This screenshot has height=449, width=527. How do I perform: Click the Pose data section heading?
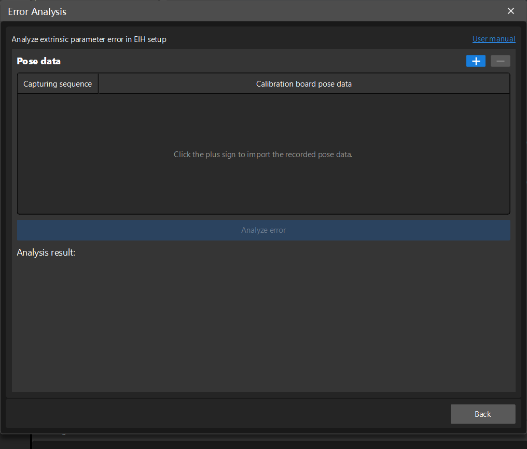pyautogui.click(x=38, y=61)
